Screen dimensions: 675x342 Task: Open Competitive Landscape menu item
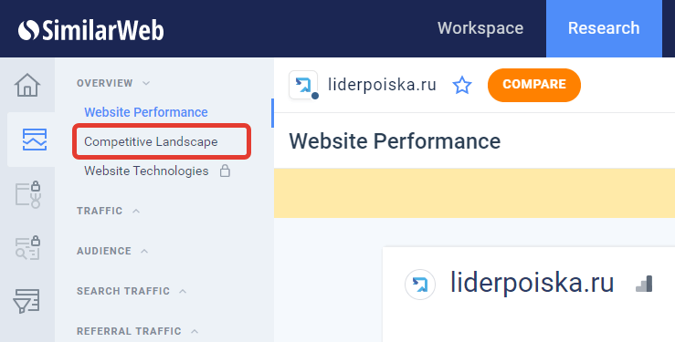[x=151, y=141]
